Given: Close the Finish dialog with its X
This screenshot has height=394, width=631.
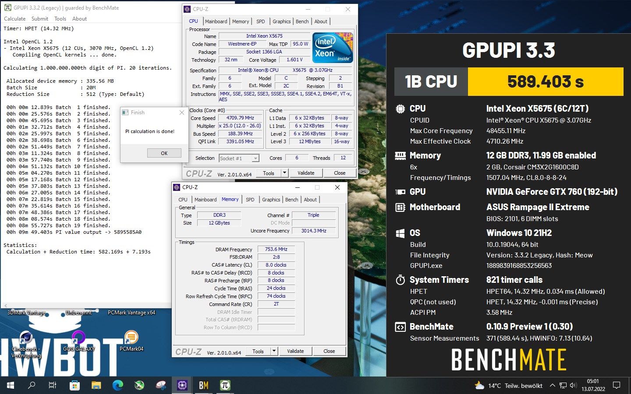Looking at the screenshot, I should pyautogui.click(x=182, y=113).
